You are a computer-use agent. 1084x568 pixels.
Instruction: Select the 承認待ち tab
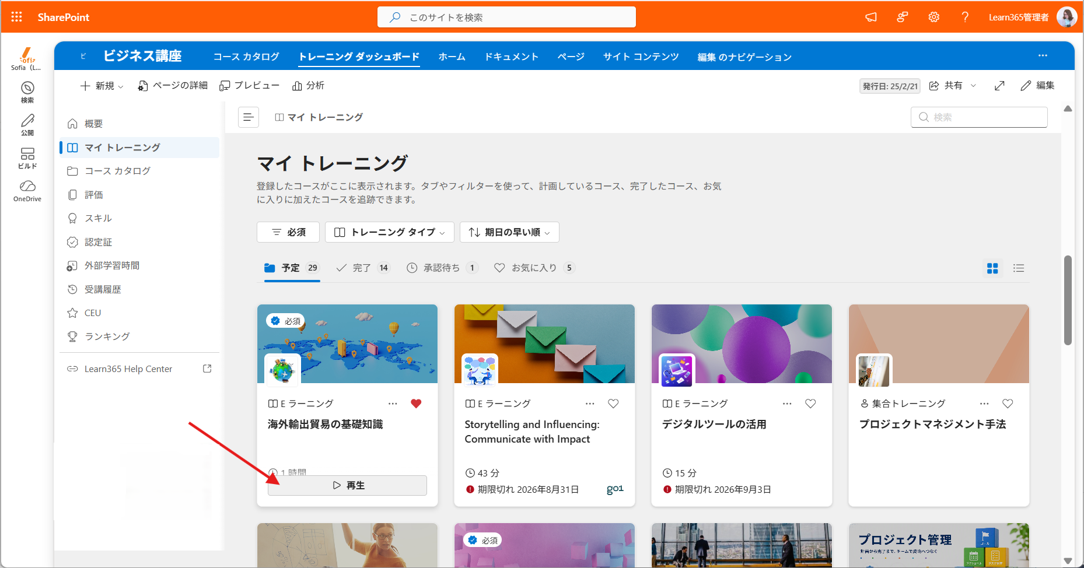pos(442,268)
